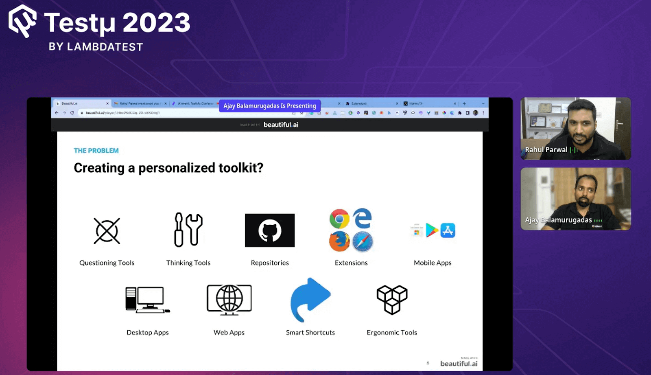This screenshot has height=375, width=651.
Task: Select the Ergonomic Tools cube icon
Action: (x=391, y=300)
